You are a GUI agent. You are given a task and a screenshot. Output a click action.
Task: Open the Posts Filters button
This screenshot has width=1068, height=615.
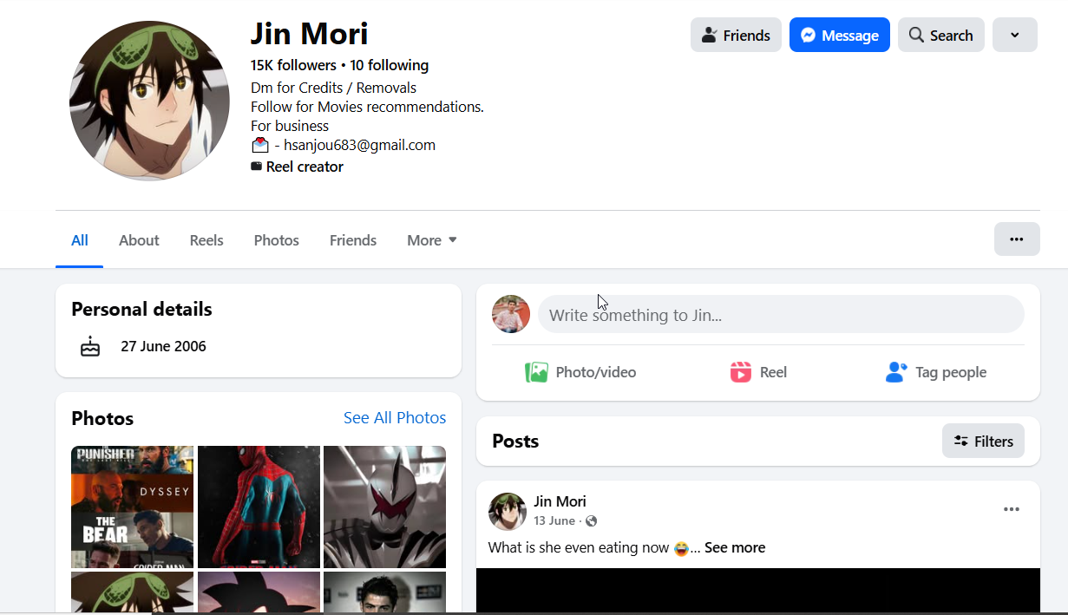click(x=983, y=441)
